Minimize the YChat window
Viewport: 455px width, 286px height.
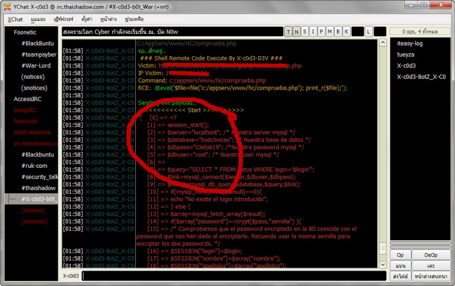coord(411,5)
